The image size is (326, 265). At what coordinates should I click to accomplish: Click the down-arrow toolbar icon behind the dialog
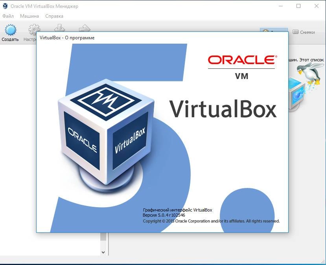(59, 28)
